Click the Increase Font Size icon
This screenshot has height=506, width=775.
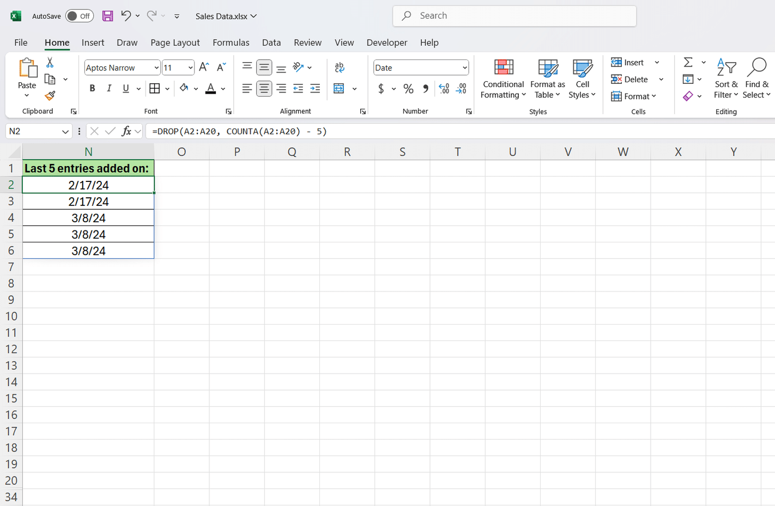tap(204, 67)
